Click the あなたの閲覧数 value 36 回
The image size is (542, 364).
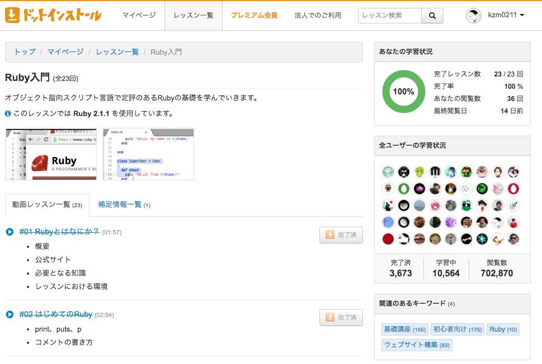click(x=515, y=98)
